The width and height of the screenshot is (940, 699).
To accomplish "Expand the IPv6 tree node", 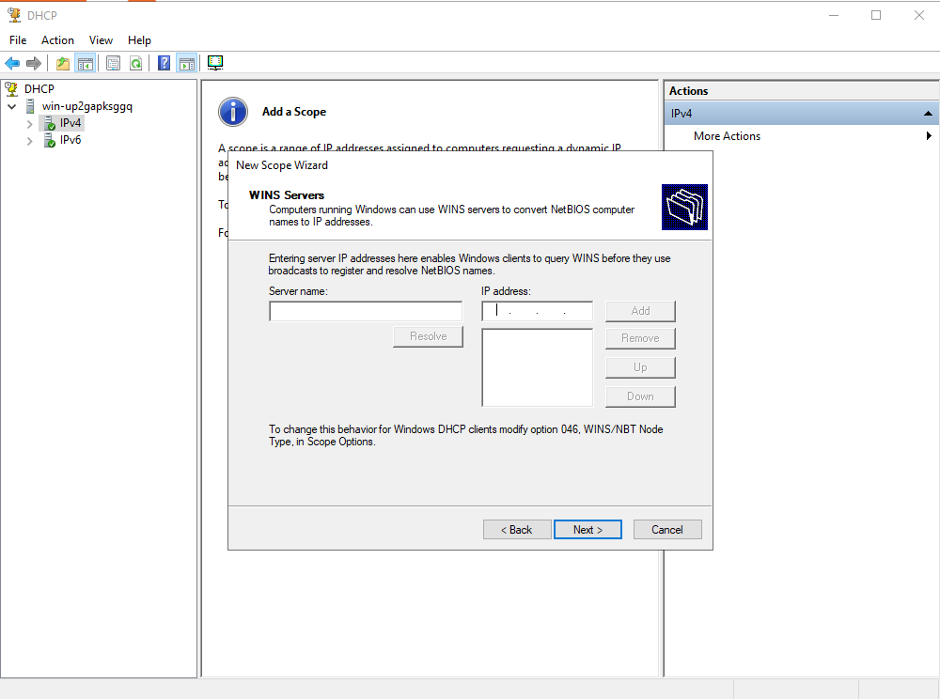I will [x=29, y=141].
